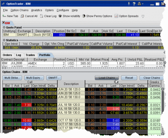The height and width of the screenshot is (138, 168).
Task: Select the Portfolio tab
Action: 45,55
